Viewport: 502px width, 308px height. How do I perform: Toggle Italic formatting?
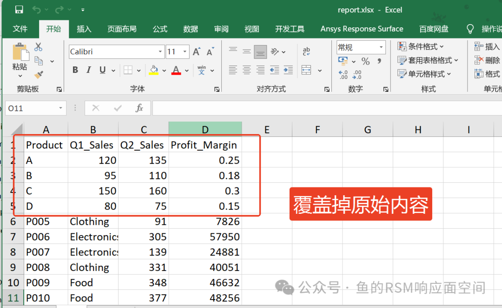point(89,70)
